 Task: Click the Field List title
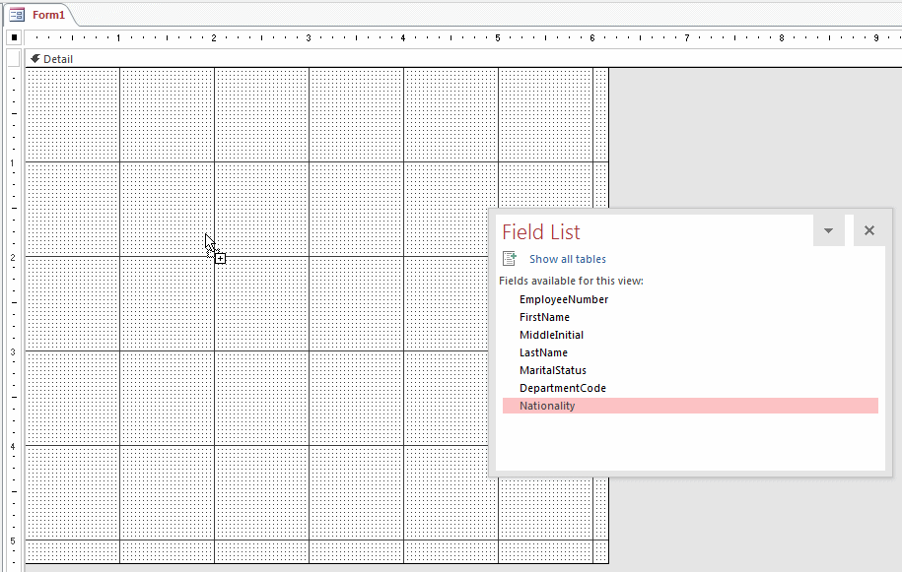tap(541, 232)
